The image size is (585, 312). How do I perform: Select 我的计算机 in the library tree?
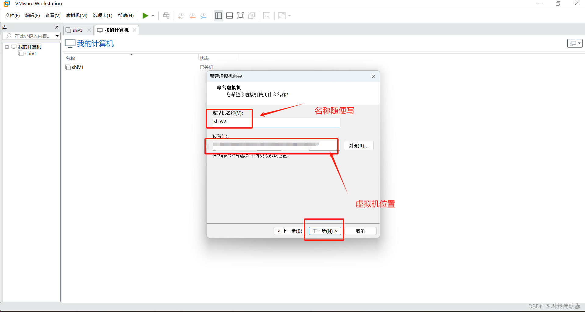click(x=29, y=47)
